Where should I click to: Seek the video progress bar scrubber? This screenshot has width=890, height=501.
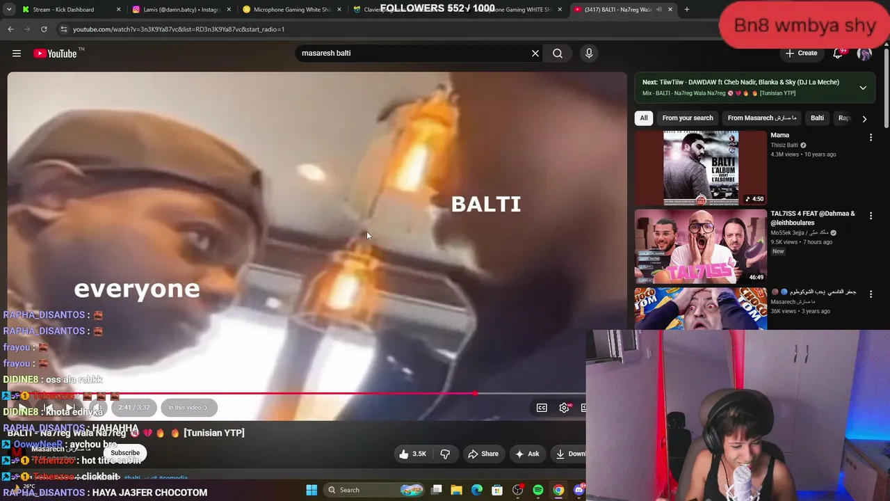pos(475,394)
